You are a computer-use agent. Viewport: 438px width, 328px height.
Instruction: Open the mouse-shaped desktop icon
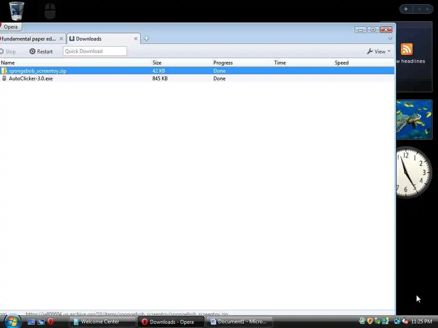pyautogui.click(x=50, y=11)
